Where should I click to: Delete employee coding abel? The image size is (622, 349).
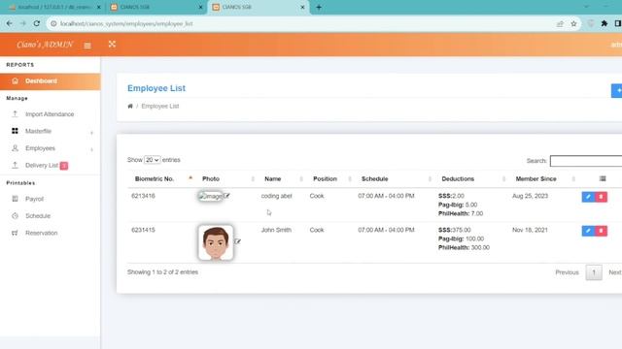tap(601, 197)
